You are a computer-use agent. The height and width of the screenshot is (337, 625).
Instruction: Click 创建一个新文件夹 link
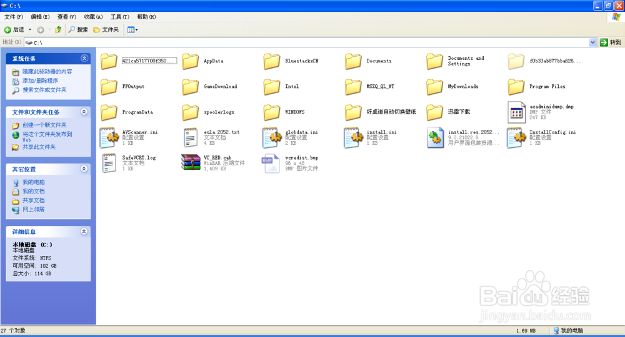click(44, 125)
